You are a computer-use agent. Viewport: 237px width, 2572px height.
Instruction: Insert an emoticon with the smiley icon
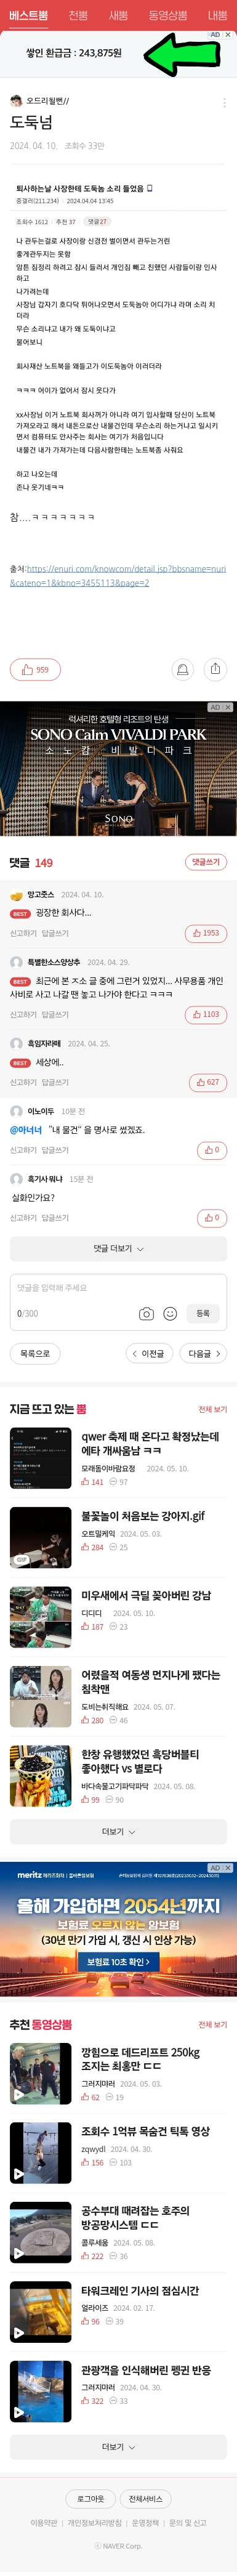click(x=170, y=1313)
